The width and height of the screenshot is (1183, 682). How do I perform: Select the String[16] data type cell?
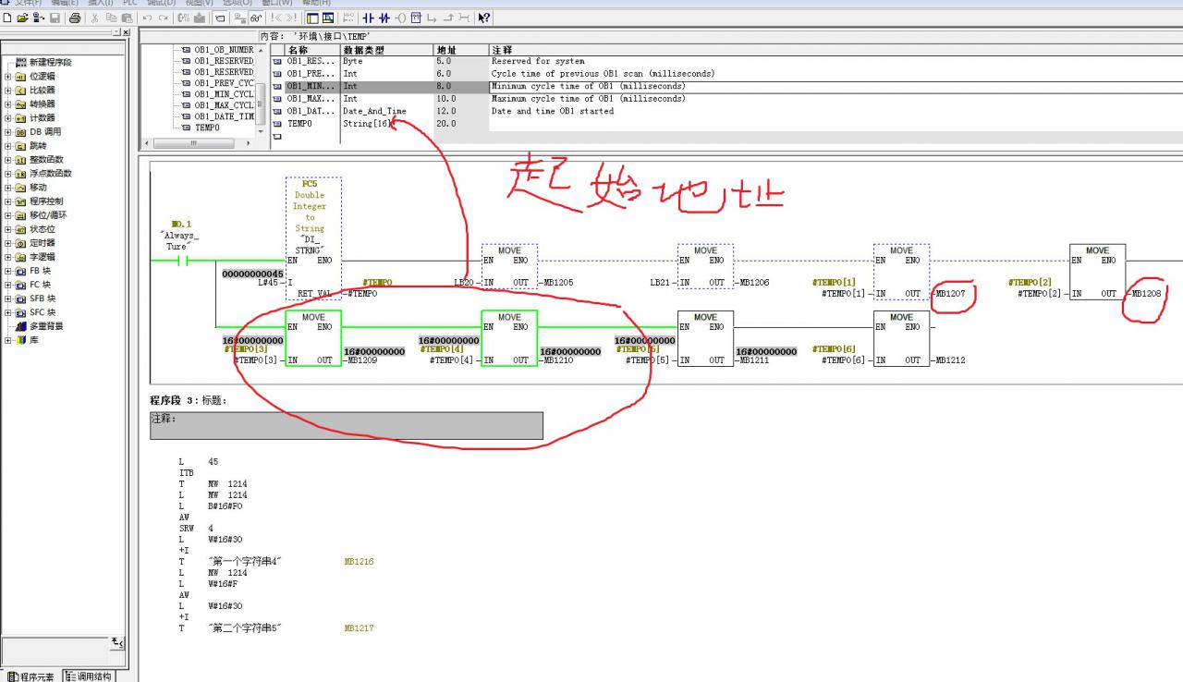pos(386,123)
